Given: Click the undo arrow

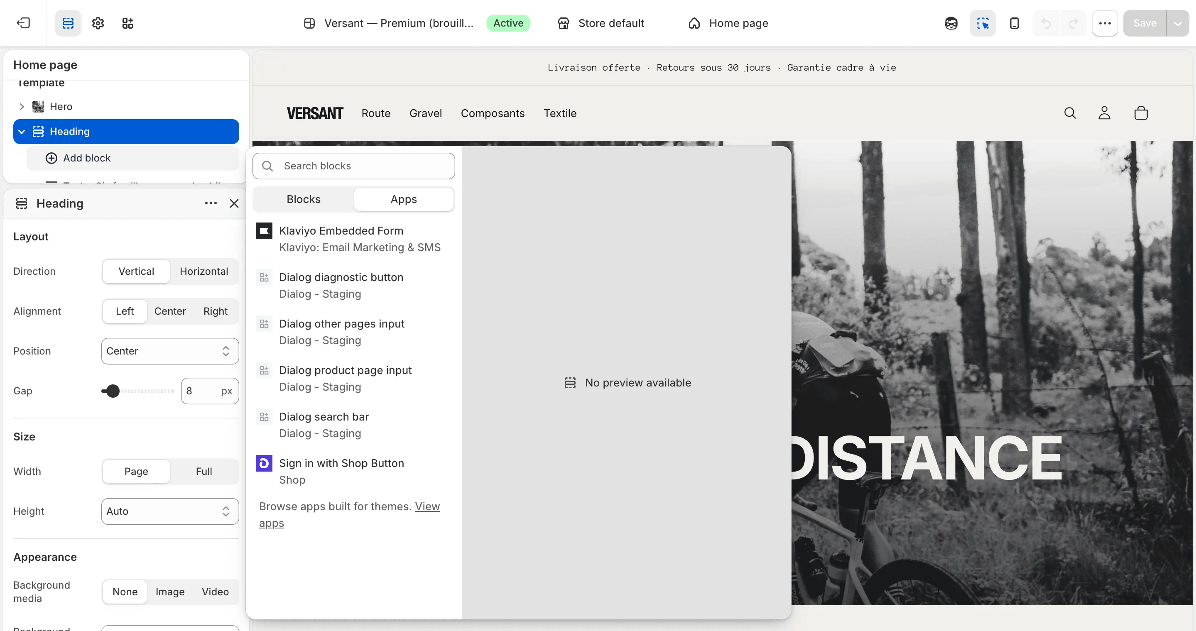Looking at the screenshot, I should click(1046, 23).
